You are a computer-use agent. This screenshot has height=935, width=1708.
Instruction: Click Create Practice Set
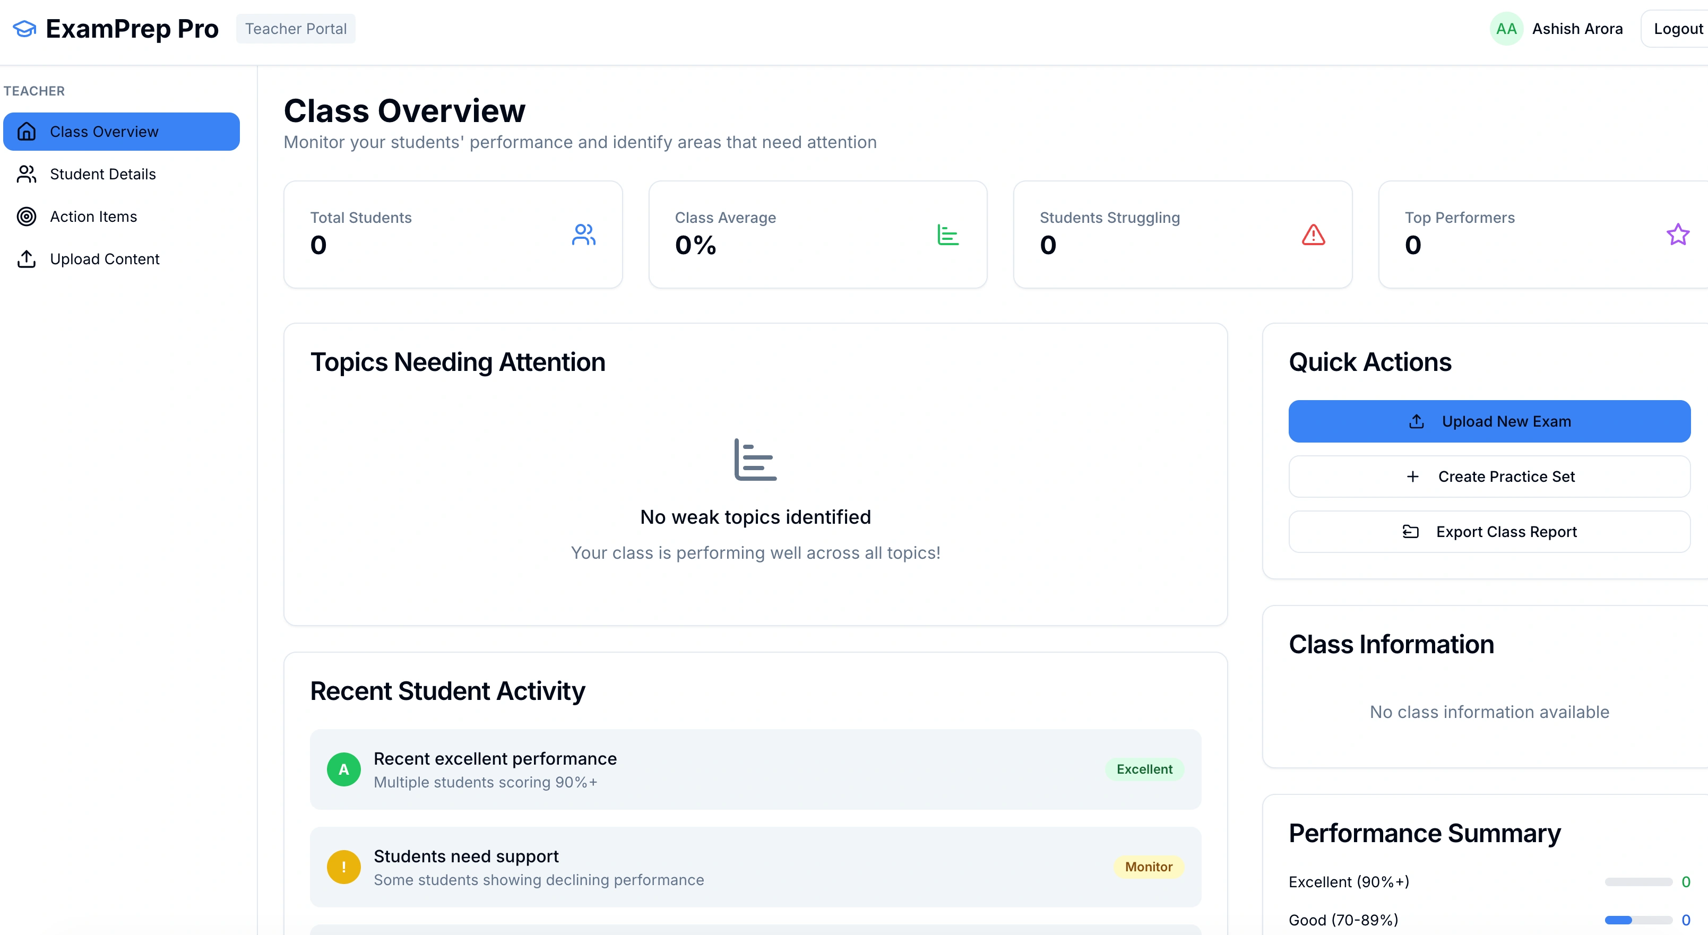[1489, 476]
